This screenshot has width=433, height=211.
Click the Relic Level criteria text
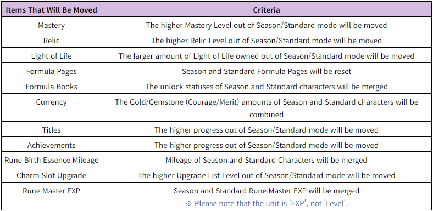tap(267, 41)
